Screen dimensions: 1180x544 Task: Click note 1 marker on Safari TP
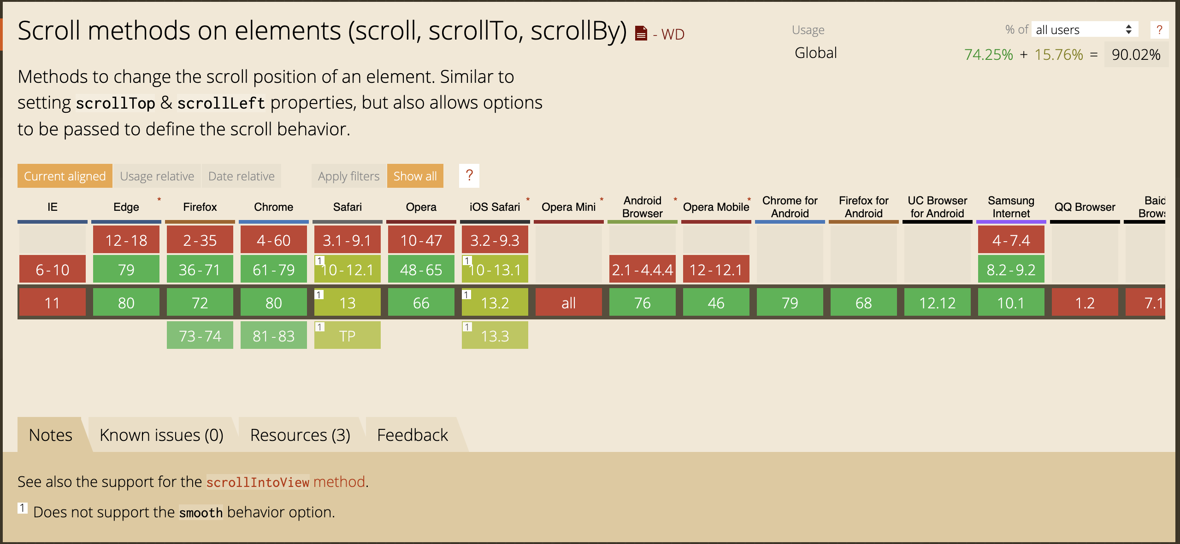pos(319,327)
